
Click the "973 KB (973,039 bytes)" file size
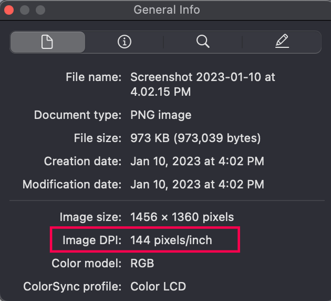pos(195,138)
